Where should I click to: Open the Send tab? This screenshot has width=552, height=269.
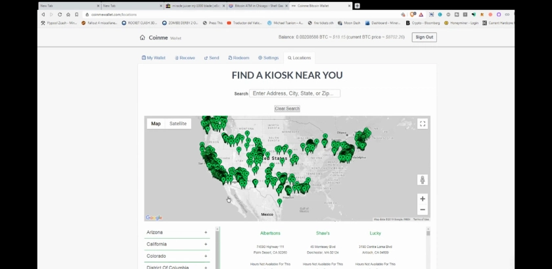point(212,58)
